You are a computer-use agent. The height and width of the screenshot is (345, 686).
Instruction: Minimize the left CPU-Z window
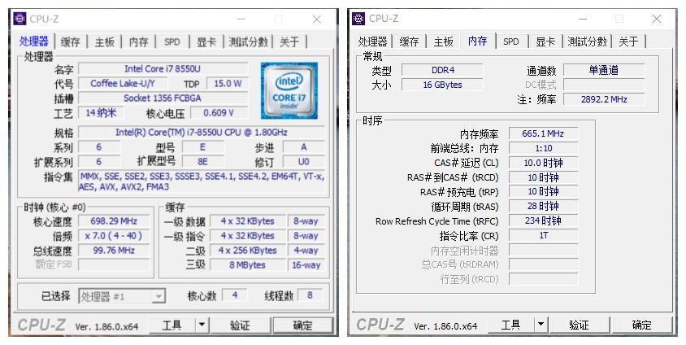(x=241, y=20)
